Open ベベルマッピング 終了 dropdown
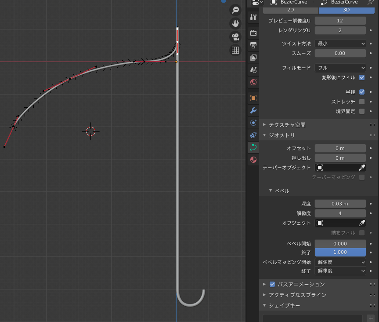Image resolution: width=379 pixels, height=322 pixels. point(340,271)
